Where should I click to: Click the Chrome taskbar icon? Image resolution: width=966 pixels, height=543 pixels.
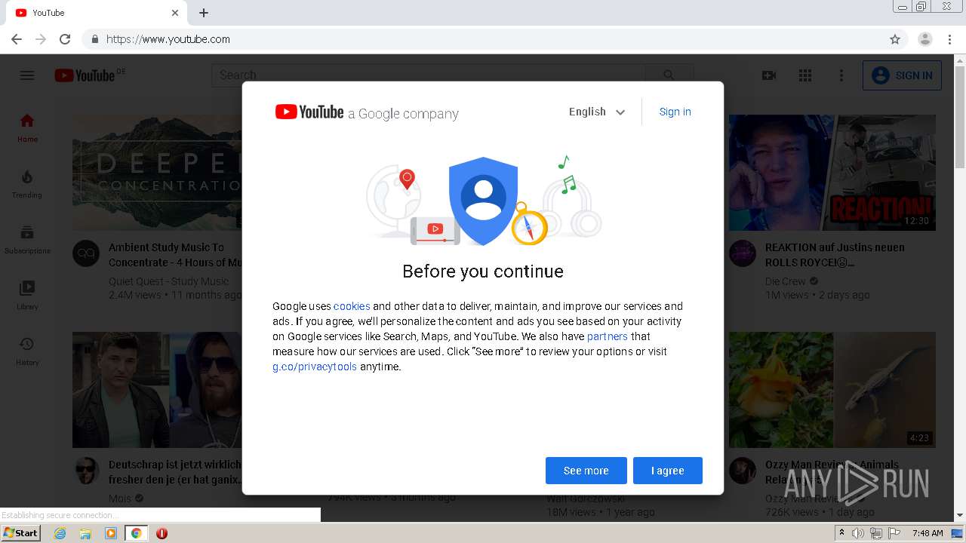(136, 533)
